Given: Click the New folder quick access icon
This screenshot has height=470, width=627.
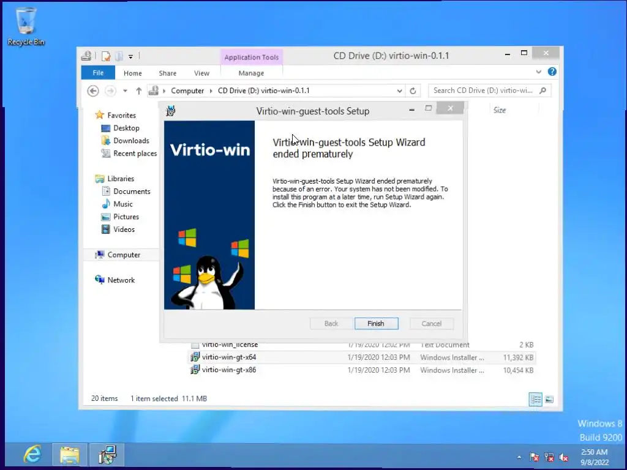Looking at the screenshot, I should [x=119, y=56].
